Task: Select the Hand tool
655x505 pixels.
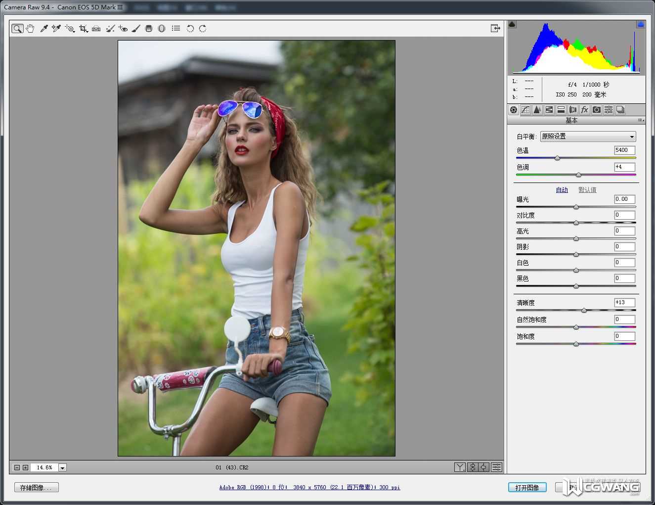Action: (30, 29)
